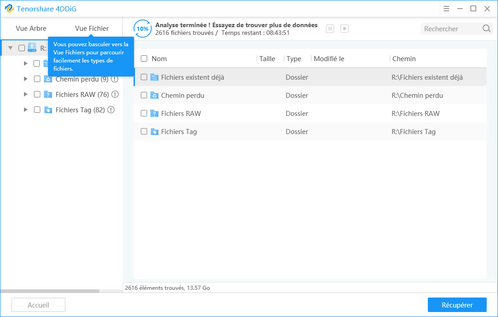Dismiss the Vue Fichiers tooltip bubble

[91, 56]
